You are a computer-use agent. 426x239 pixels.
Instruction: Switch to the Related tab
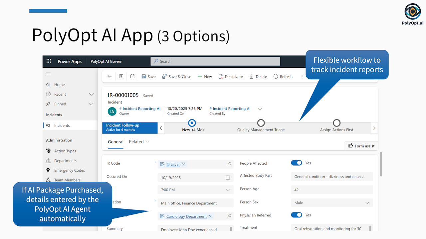coord(139,142)
